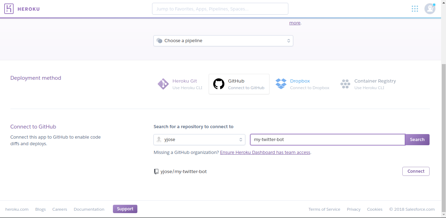Click the HEROKU wordmark text

(x=28, y=9)
